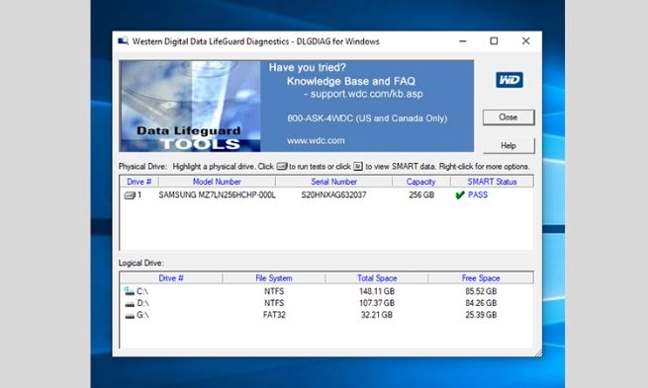Click www.wdc.com text in banner
This screenshot has height=388, width=648.
[316, 140]
